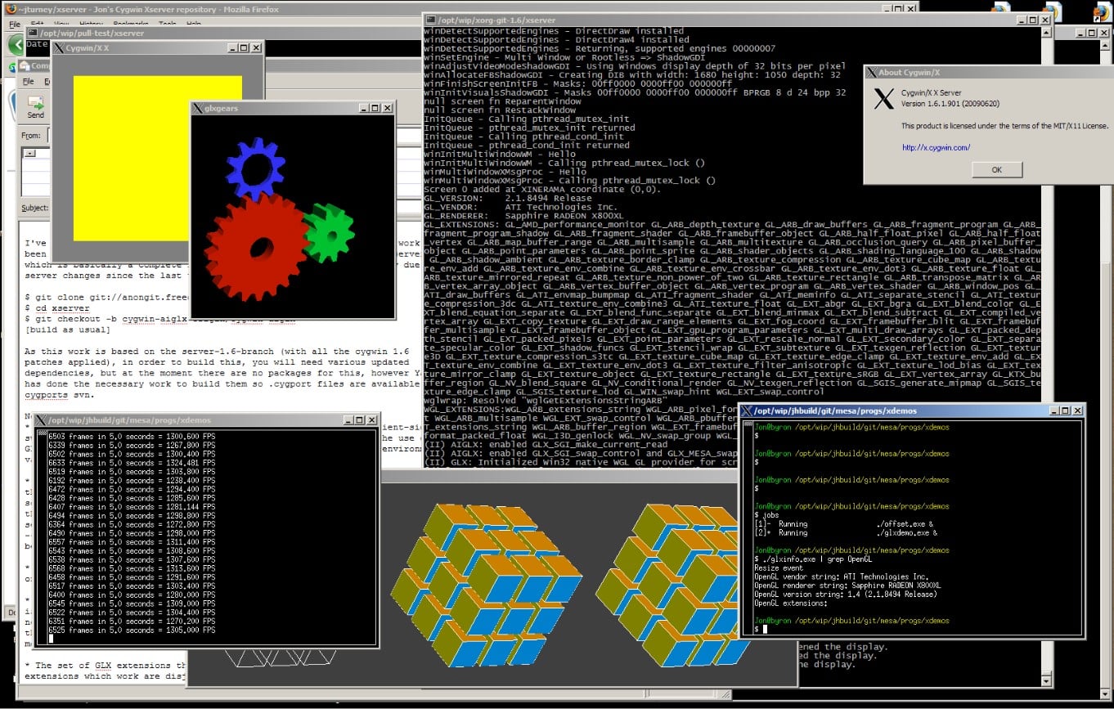The image size is (1114, 709).
Task: Click the X icon on glxinfo terminal titlebar
Action: (748, 411)
